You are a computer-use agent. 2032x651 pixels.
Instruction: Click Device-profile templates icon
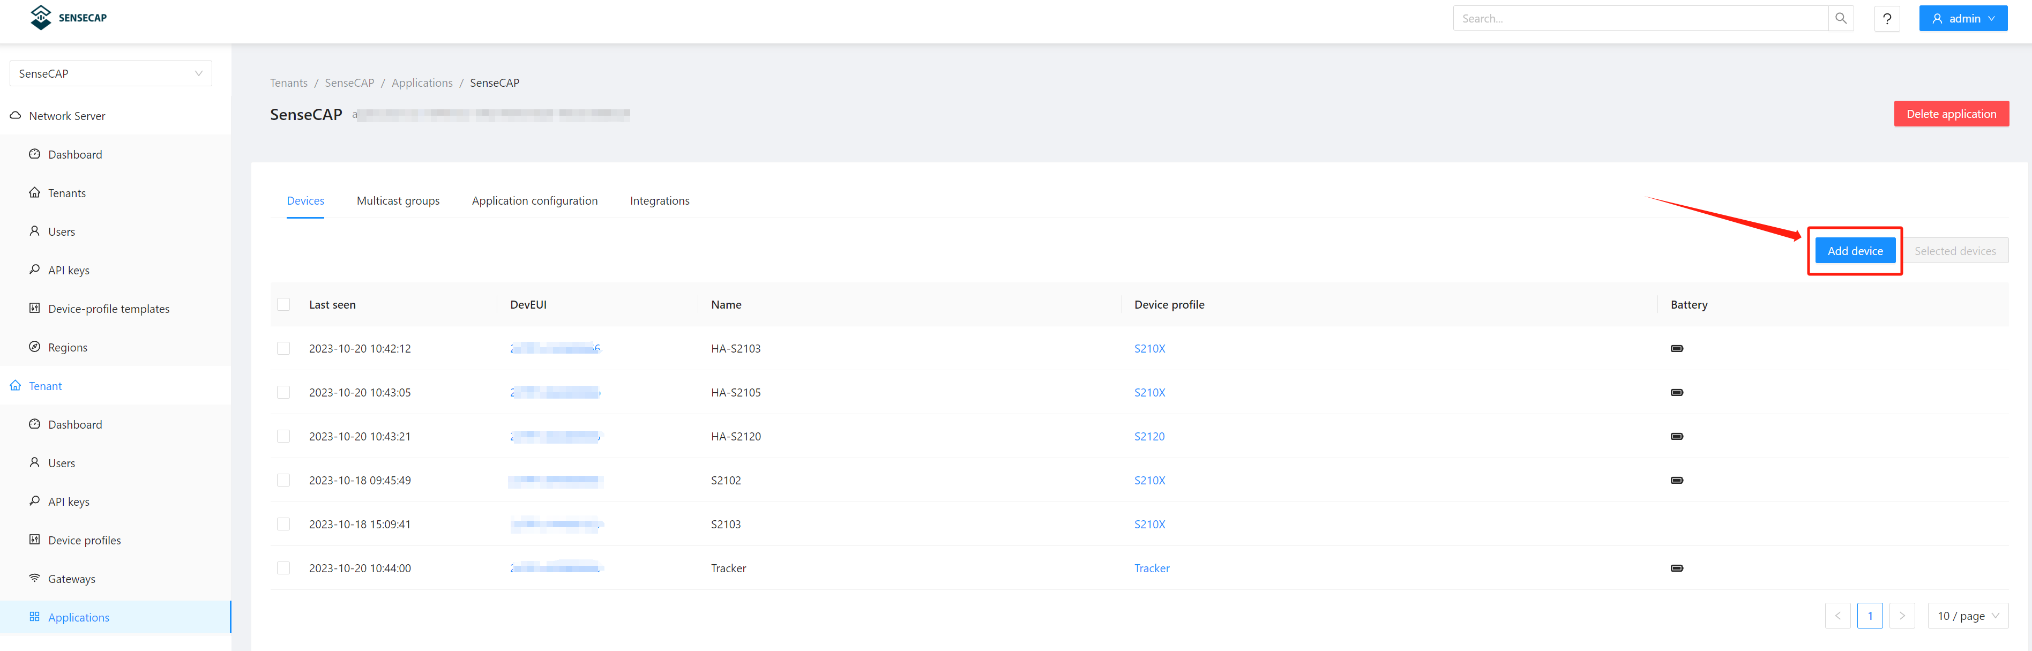coord(35,309)
